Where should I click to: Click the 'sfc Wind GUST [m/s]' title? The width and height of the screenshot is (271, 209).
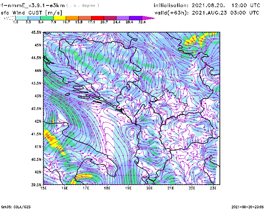(x=31, y=13)
